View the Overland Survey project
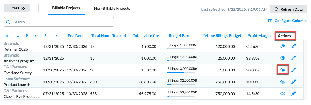This screenshot has height=105, width=311. pos(283,70)
